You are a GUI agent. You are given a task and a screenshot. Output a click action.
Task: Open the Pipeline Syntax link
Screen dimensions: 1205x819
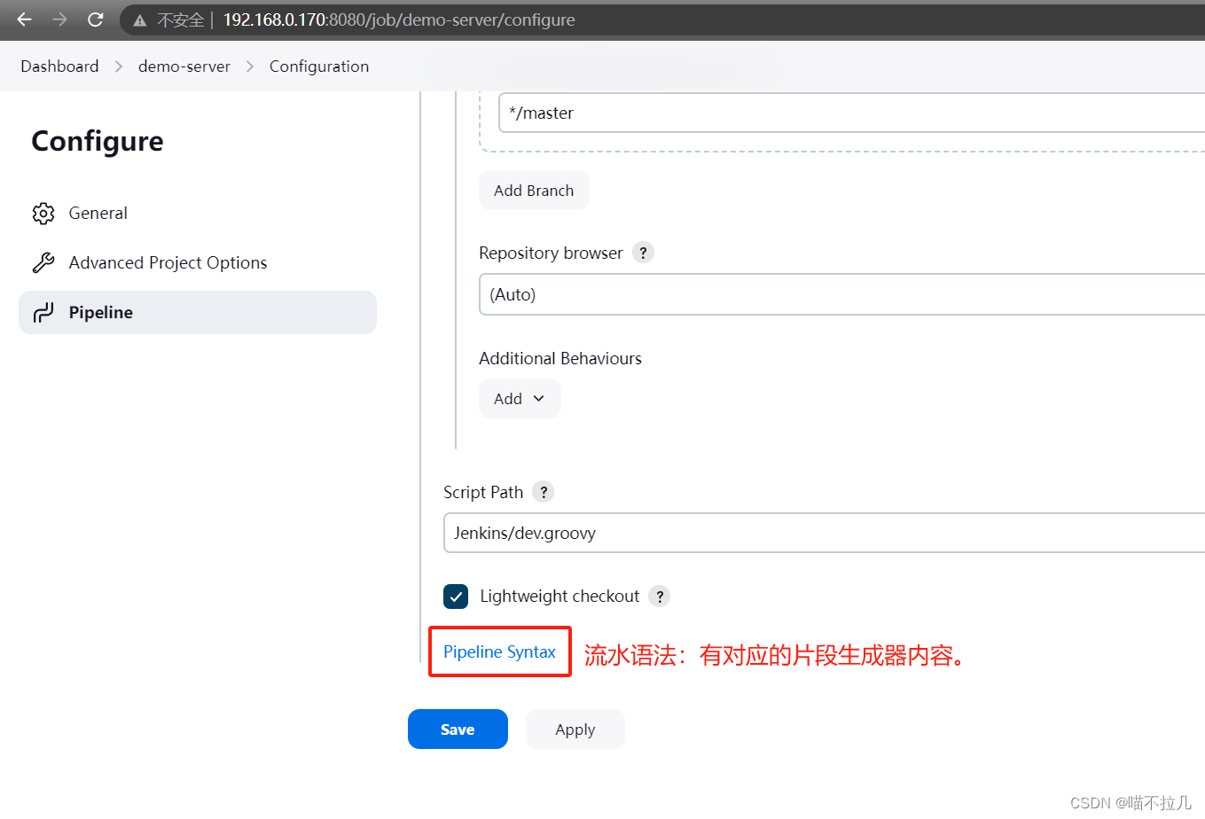499,651
